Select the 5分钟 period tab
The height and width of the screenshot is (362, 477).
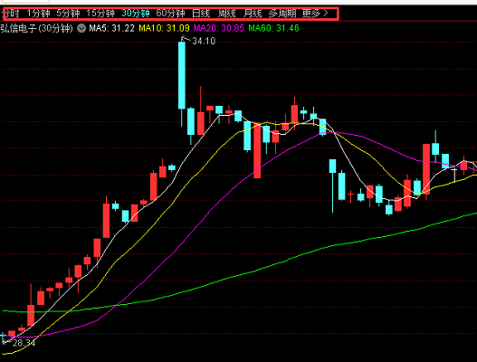point(68,14)
